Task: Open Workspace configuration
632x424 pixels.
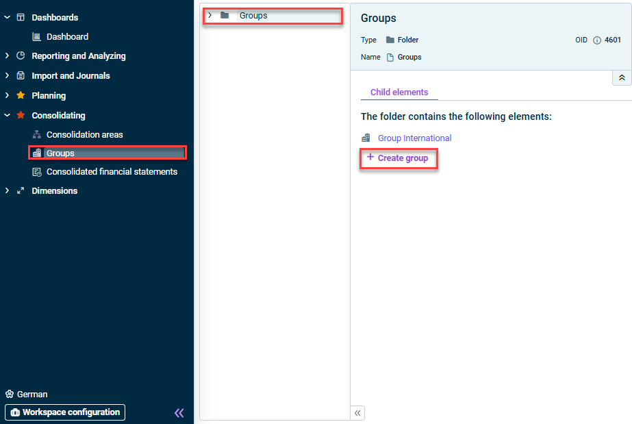Action: 65,412
